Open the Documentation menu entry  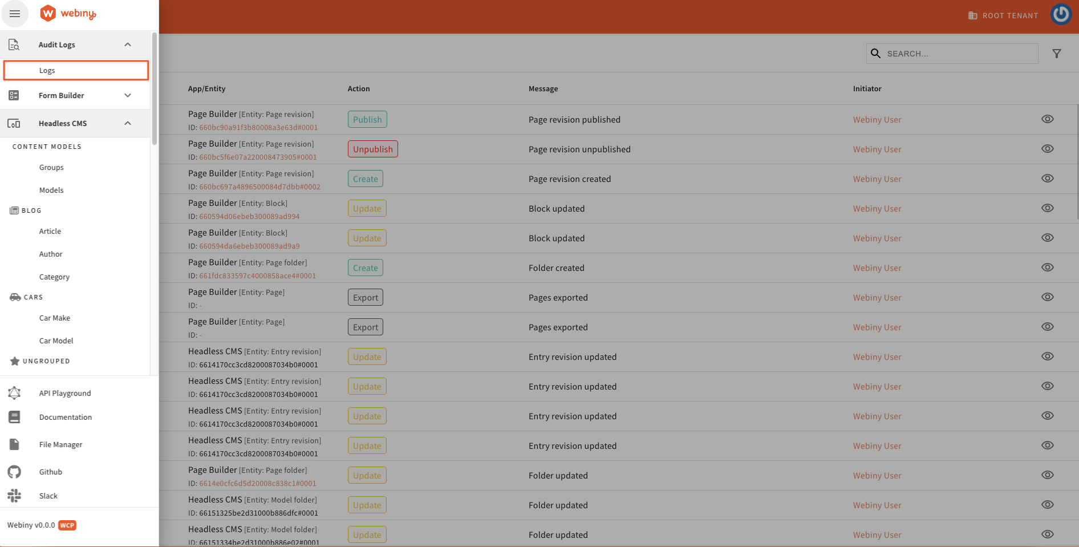tap(65, 417)
